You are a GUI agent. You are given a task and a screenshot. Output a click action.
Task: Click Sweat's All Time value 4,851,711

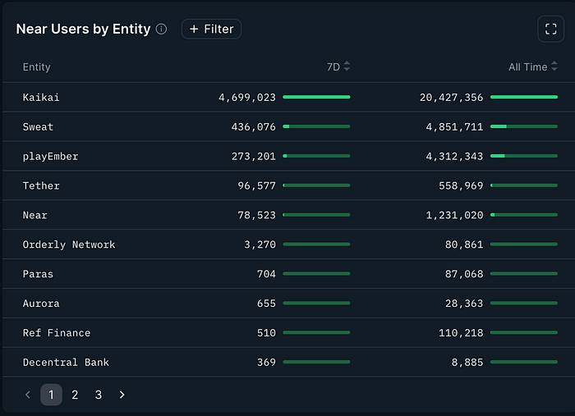click(454, 126)
